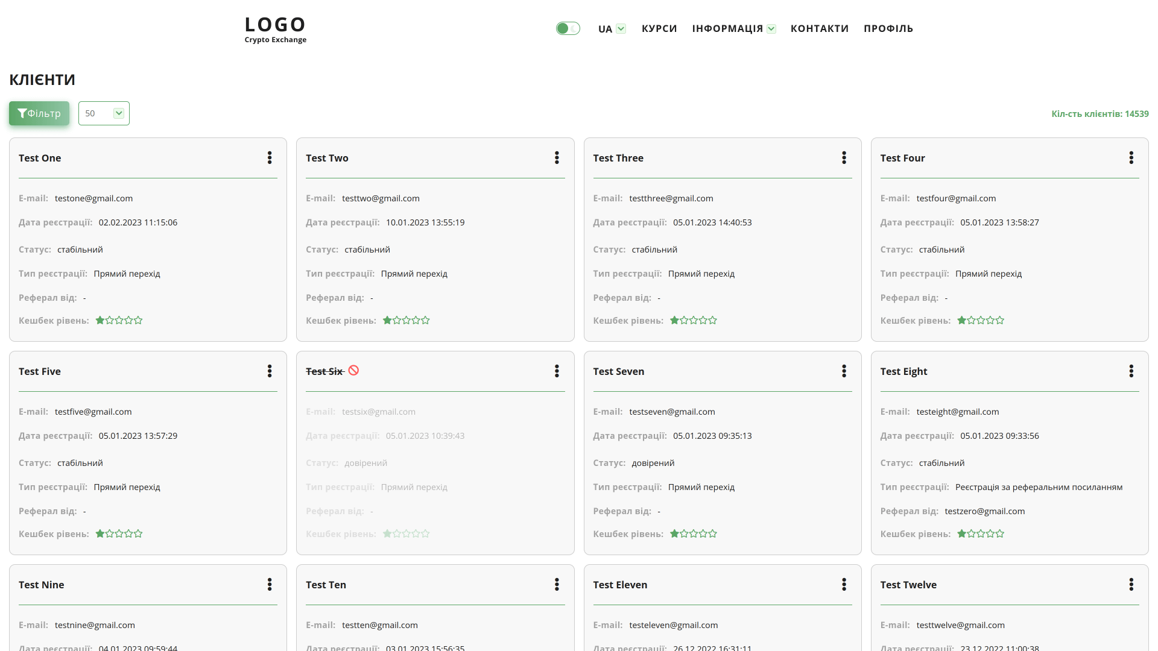The width and height of the screenshot is (1158, 651).
Task: Click cashback level stars on Test Four card
Action: 981,320
